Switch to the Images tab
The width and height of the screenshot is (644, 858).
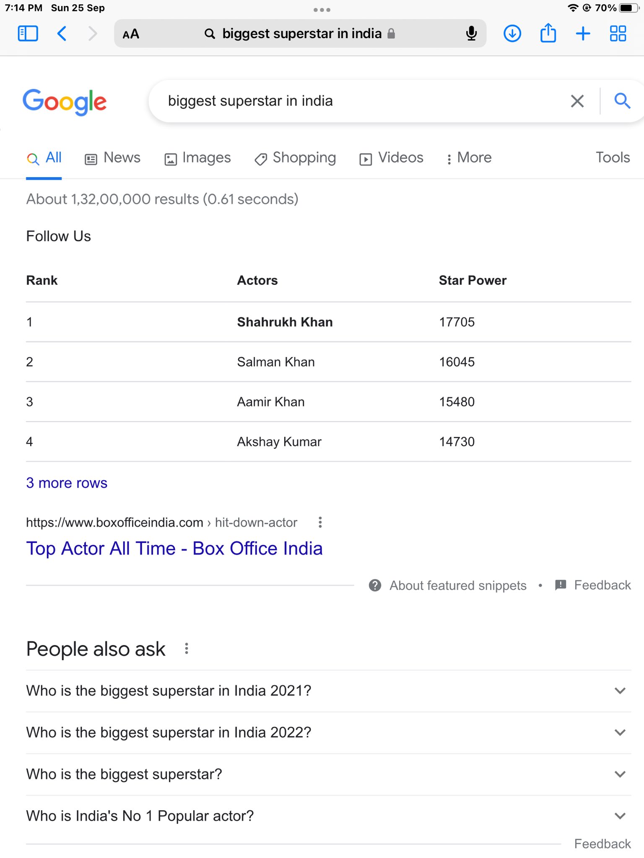coord(197,158)
